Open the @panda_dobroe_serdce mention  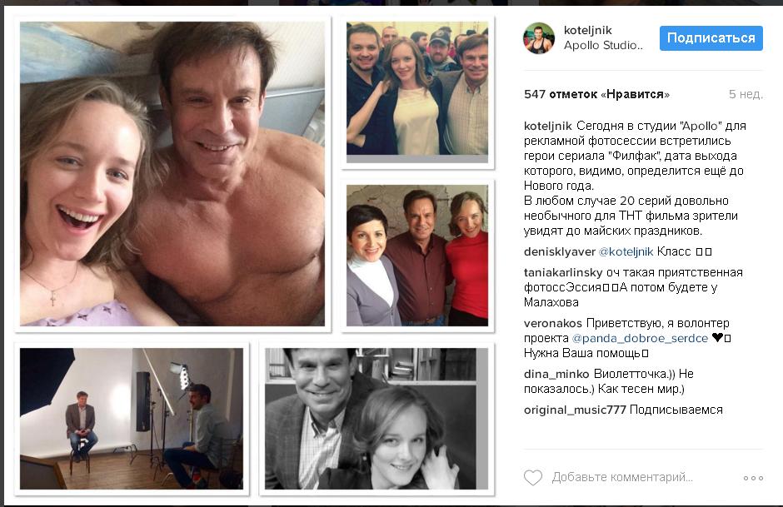click(640, 338)
